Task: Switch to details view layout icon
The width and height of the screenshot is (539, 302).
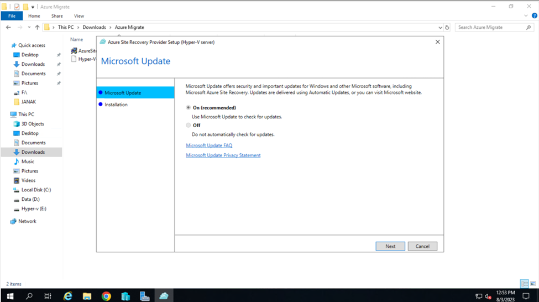Action: click(525, 284)
